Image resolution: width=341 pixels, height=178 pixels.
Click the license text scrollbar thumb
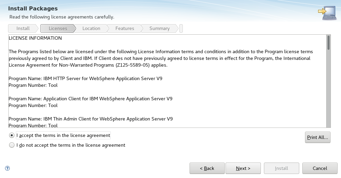tap(328, 43)
